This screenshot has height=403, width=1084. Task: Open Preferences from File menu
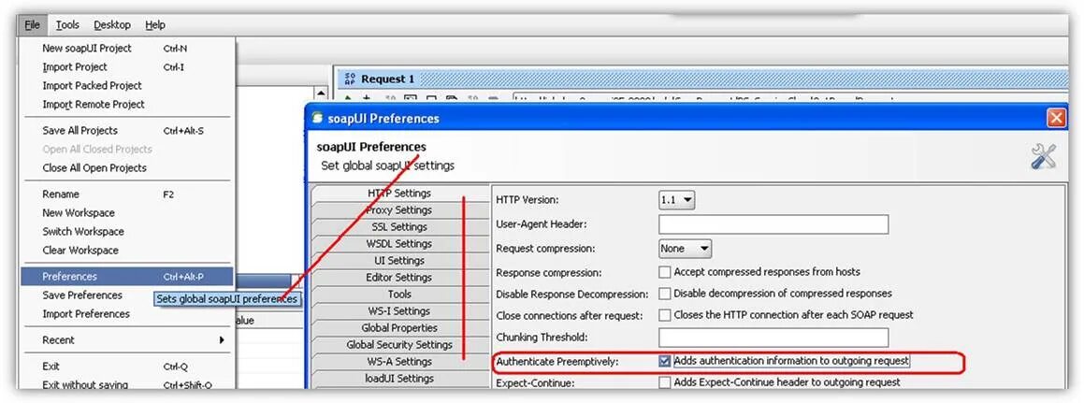(x=127, y=277)
